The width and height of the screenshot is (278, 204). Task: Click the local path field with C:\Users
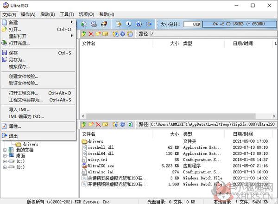(x=214, y=124)
